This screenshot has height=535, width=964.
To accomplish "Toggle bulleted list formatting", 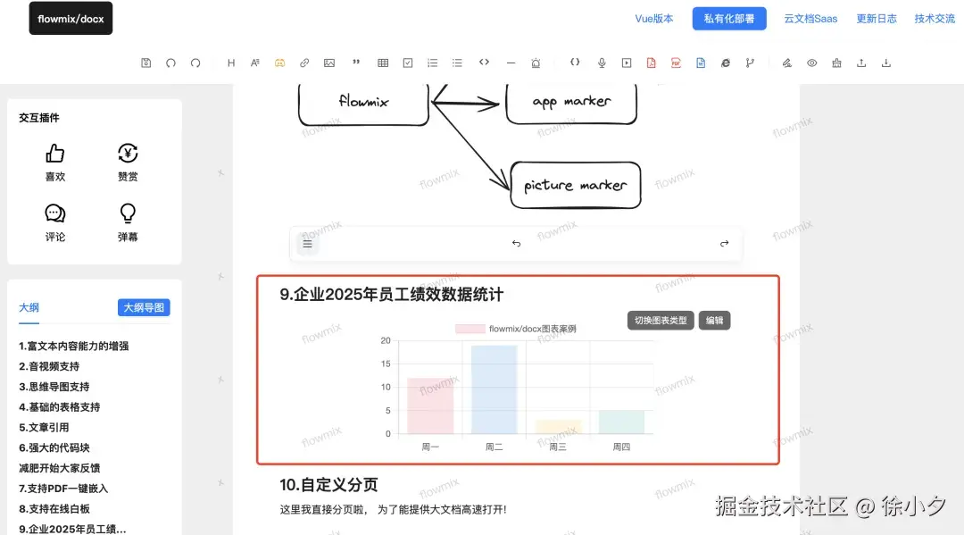I will pyautogui.click(x=457, y=63).
